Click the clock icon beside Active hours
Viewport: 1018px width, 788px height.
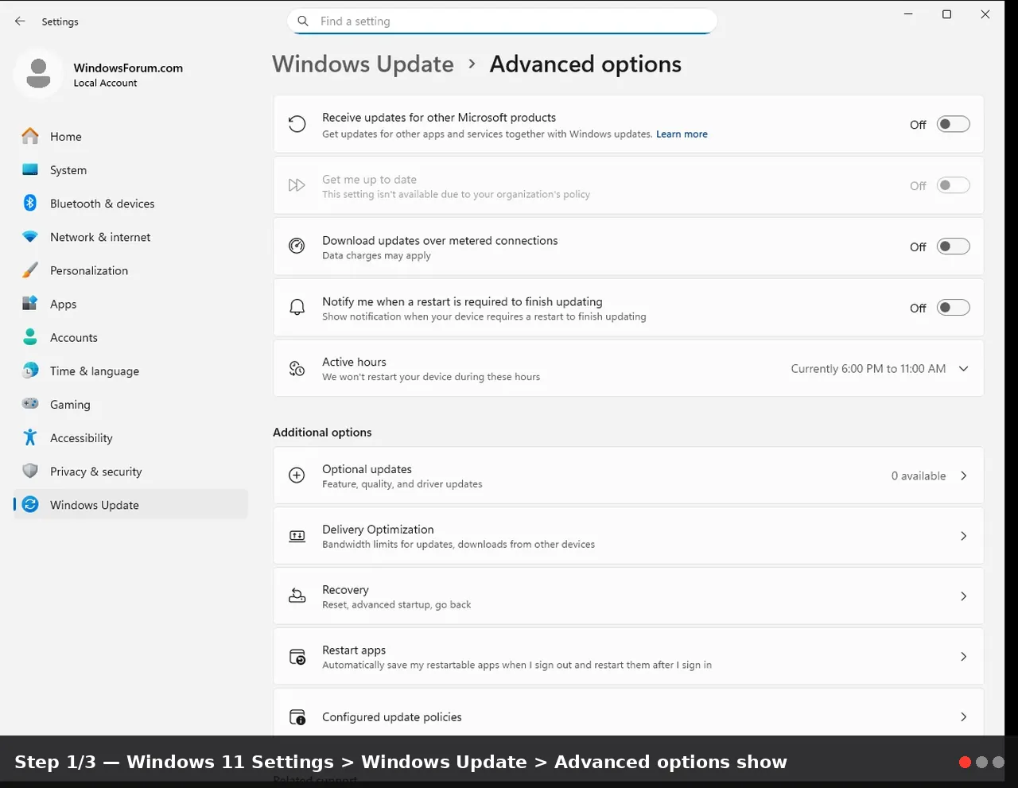click(x=297, y=368)
